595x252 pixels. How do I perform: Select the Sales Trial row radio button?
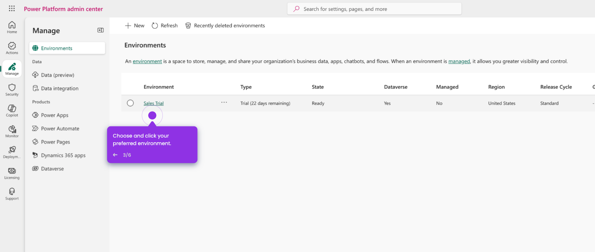pos(130,103)
